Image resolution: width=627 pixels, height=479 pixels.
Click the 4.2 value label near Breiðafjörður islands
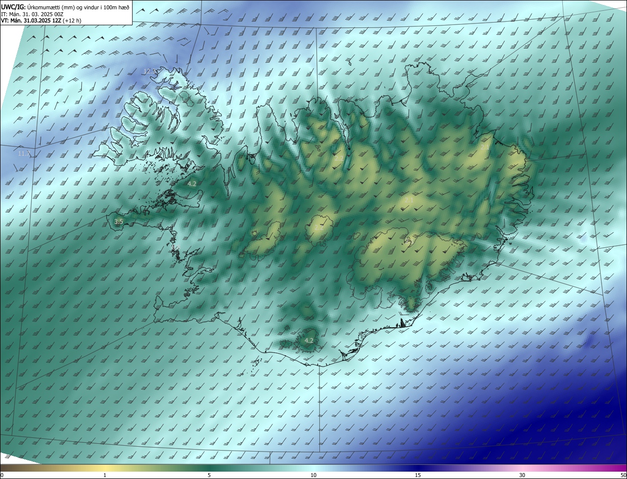(192, 184)
